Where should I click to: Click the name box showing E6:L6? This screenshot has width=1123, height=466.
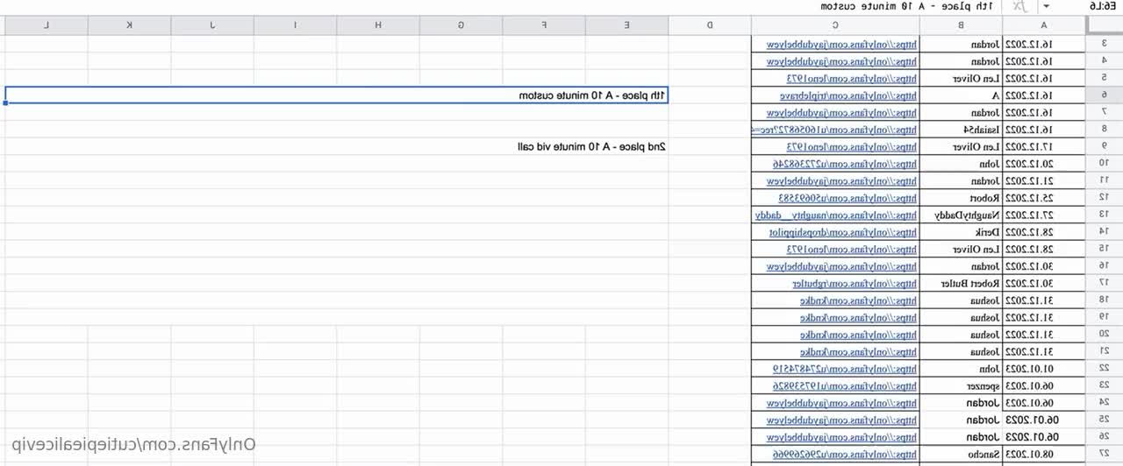(1100, 6)
